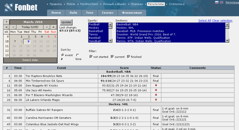Click the Today (LIVE) calendar button
The image size is (239, 130).
click(30, 27)
